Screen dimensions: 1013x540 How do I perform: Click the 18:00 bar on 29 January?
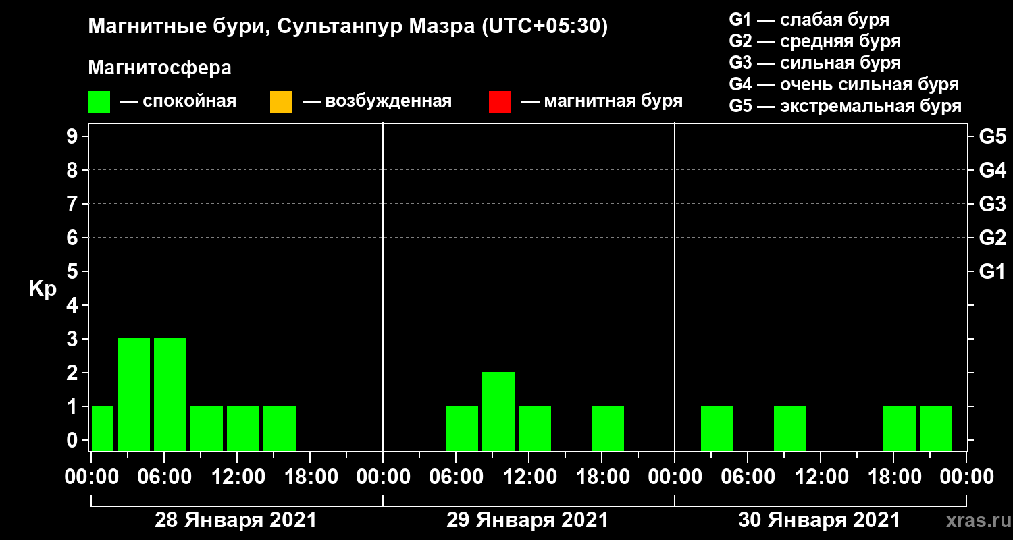tap(608, 428)
